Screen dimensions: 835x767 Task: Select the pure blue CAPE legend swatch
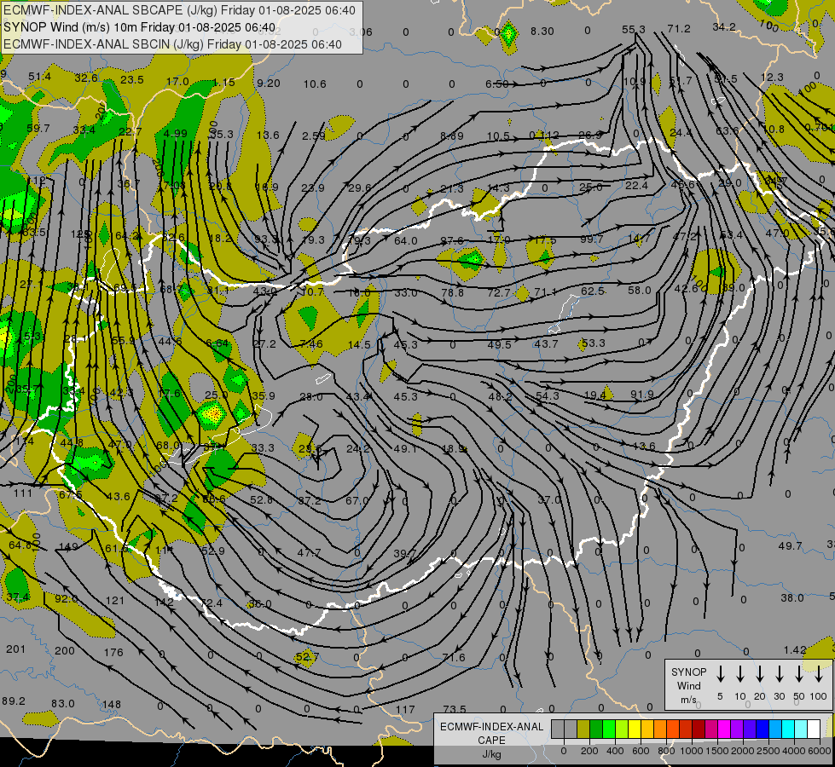coord(762,730)
